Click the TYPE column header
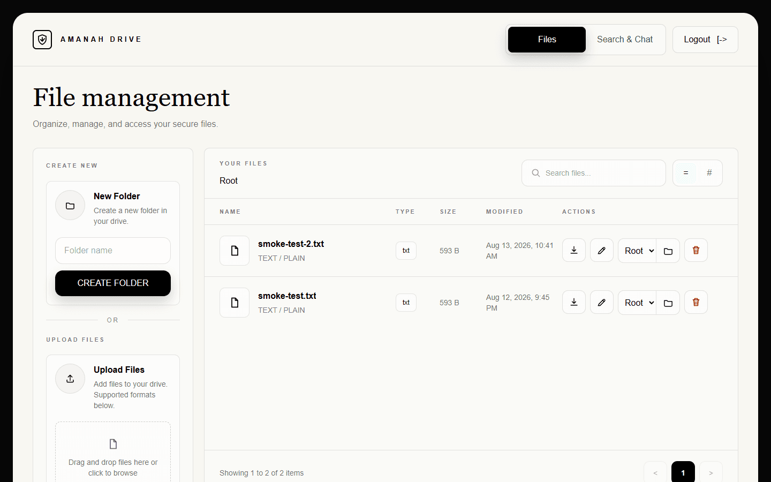The width and height of the screenshot is (771, 482). [x=405, y=212]
